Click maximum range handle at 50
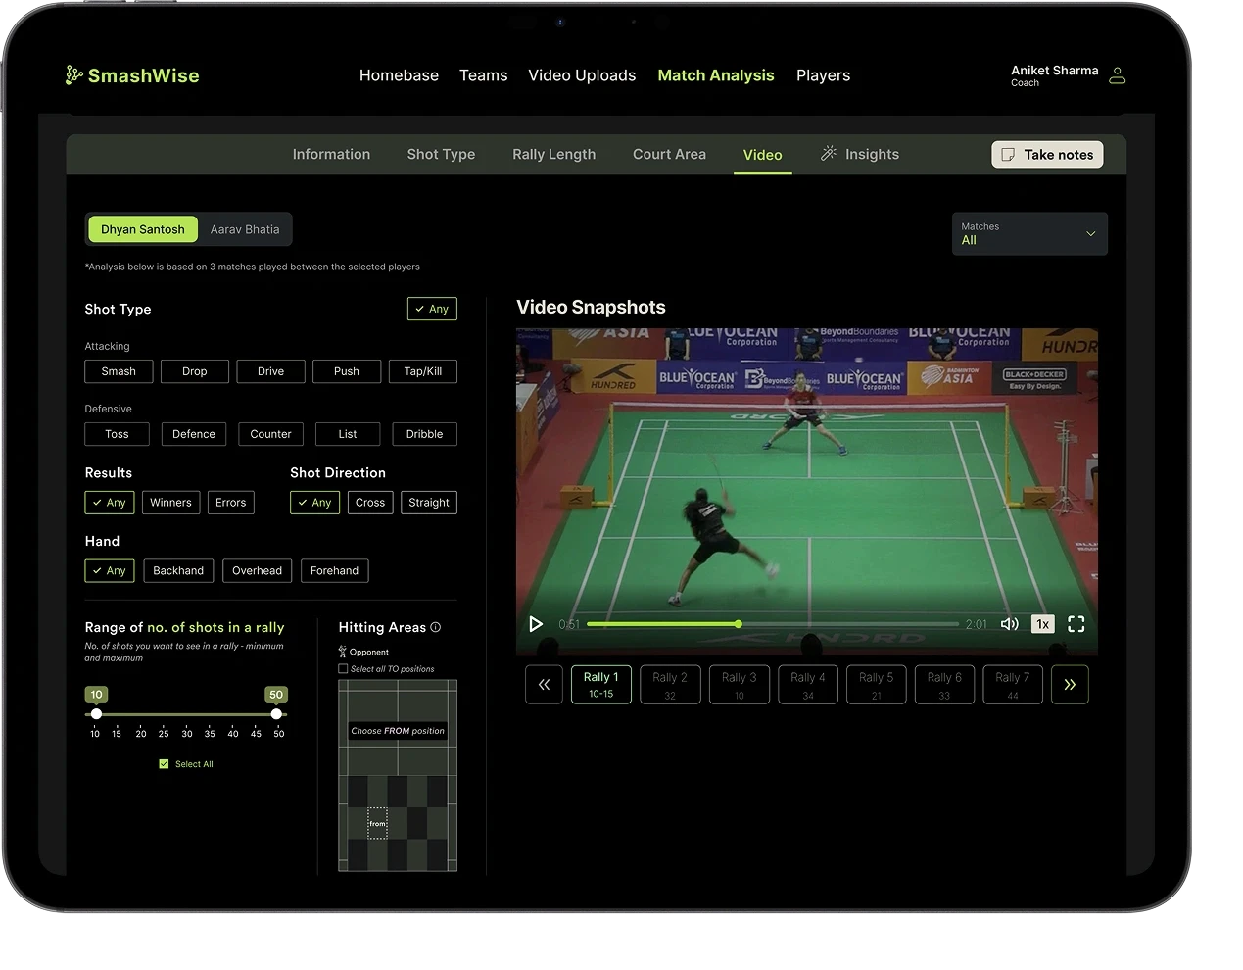The image size is (1243, 970). pyautogui.click(x=276, y=714)
